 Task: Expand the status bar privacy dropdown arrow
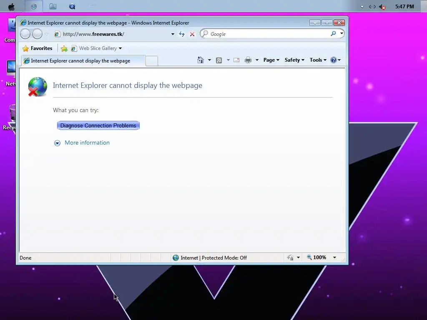299,257
